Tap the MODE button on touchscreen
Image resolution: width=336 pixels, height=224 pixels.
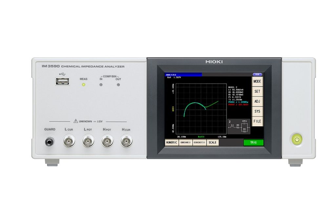pyautogui.click(x=258, y=81)
